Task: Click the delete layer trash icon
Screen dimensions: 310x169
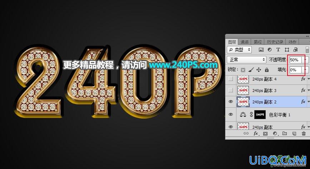Action: 304,134
